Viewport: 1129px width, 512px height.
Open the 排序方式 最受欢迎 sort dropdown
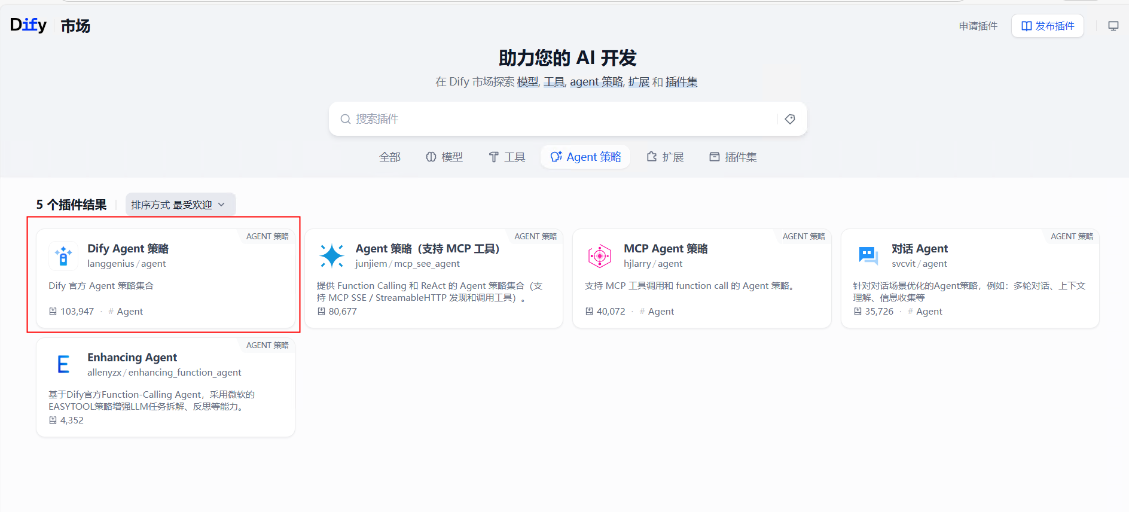181,205
